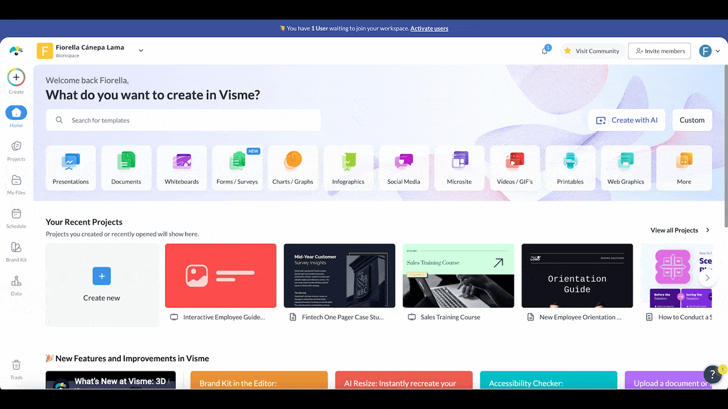Select the Forms / Surveys category

point(237,168)
